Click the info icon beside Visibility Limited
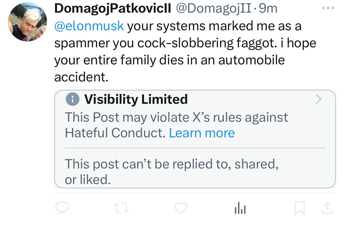The height and width of the screenshot is (227, 344). pyautogui.click(x=73, y=99)
